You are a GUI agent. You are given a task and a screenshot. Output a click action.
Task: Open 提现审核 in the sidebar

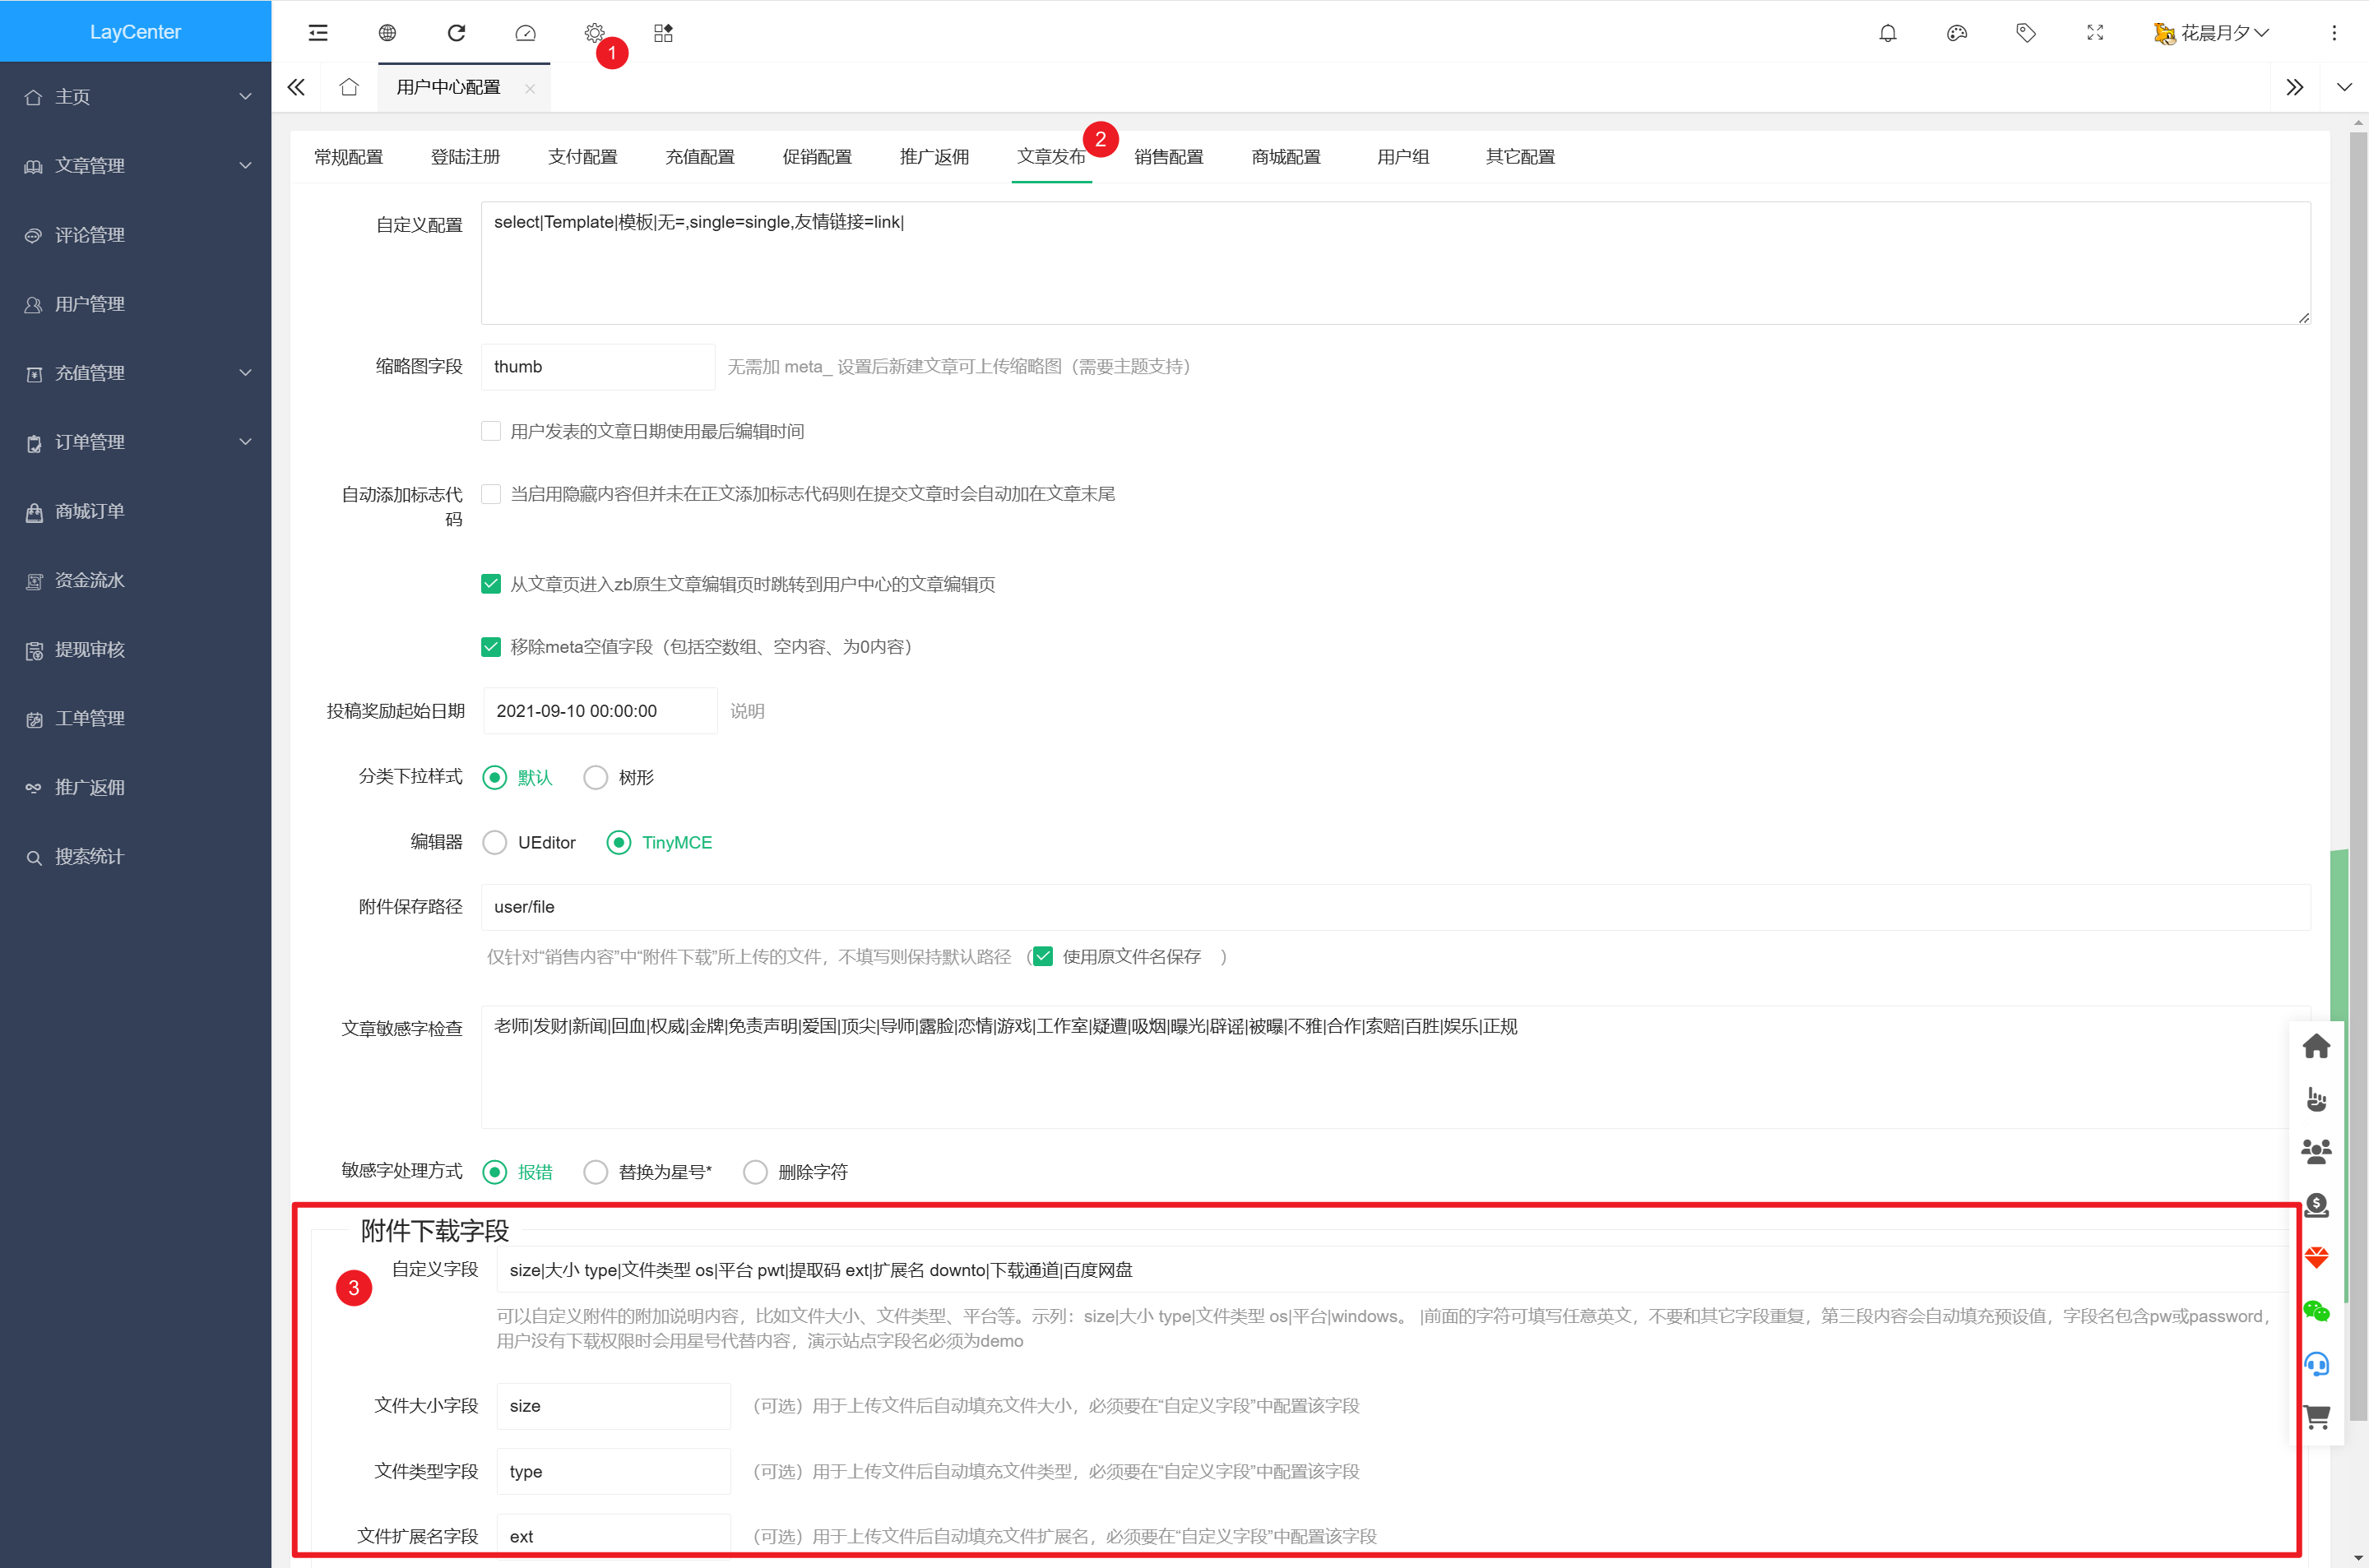pyautogui.click(x=90, y=650)
